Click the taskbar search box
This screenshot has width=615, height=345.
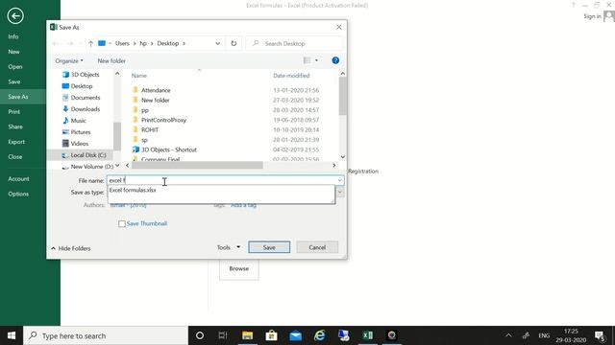tap(106, 335)
